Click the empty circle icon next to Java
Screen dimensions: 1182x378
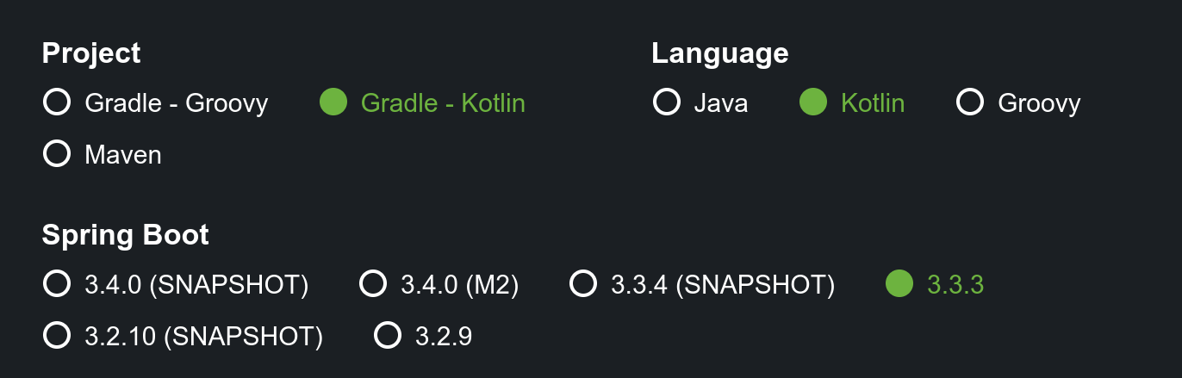[x=667, y=103]
